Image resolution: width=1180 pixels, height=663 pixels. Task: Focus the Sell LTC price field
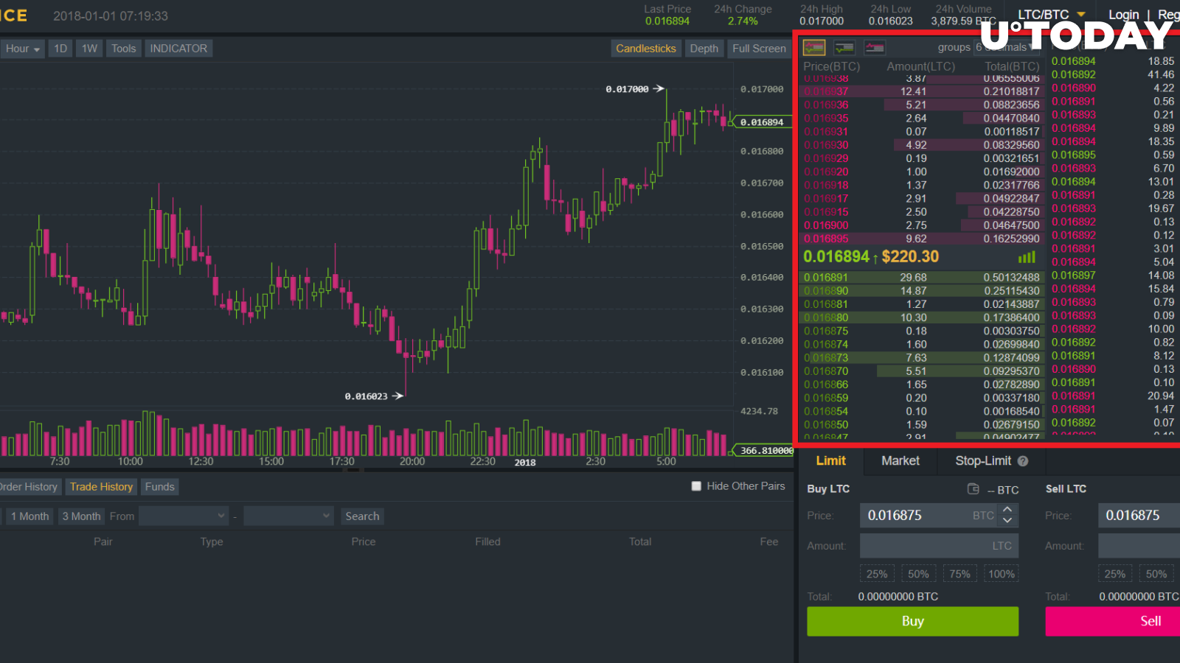click(1139, 516)
